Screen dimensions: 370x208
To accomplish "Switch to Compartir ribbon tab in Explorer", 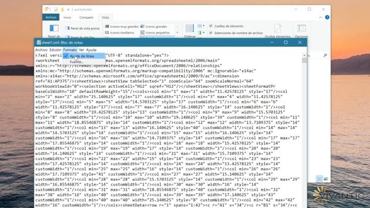I will (86, 17).
